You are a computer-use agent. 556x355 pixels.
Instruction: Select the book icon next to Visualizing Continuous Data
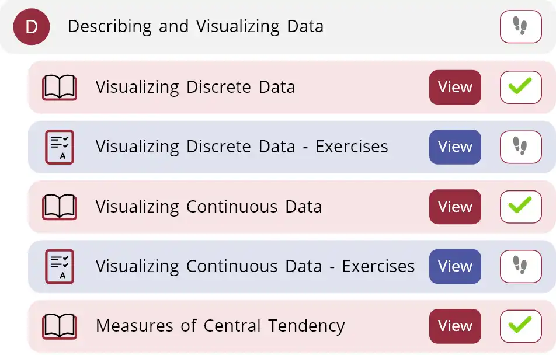coord(59,207)
